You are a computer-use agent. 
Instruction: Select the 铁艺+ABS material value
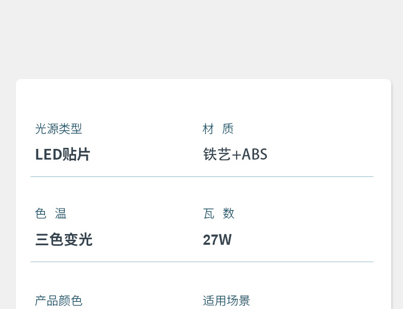[235, 154]
